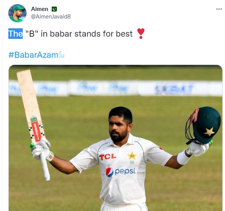Click the red TCL logo on the shirt
225x211 pixels.
coord(107,157)
